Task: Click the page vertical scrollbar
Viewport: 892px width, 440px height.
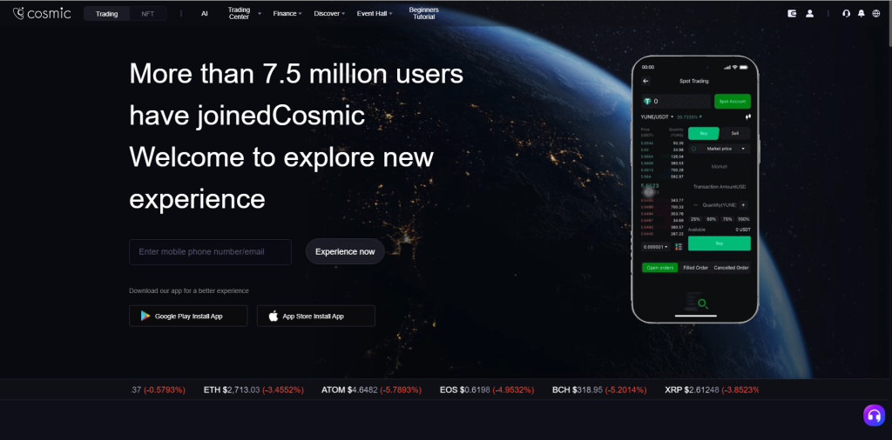Action: pos(889,23)
